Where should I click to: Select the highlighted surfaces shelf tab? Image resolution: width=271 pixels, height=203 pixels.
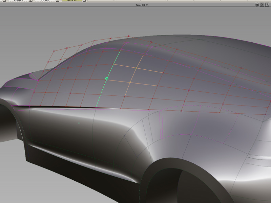[71, 1]
